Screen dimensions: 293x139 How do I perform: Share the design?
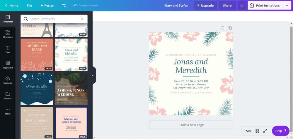pos(227,6)
